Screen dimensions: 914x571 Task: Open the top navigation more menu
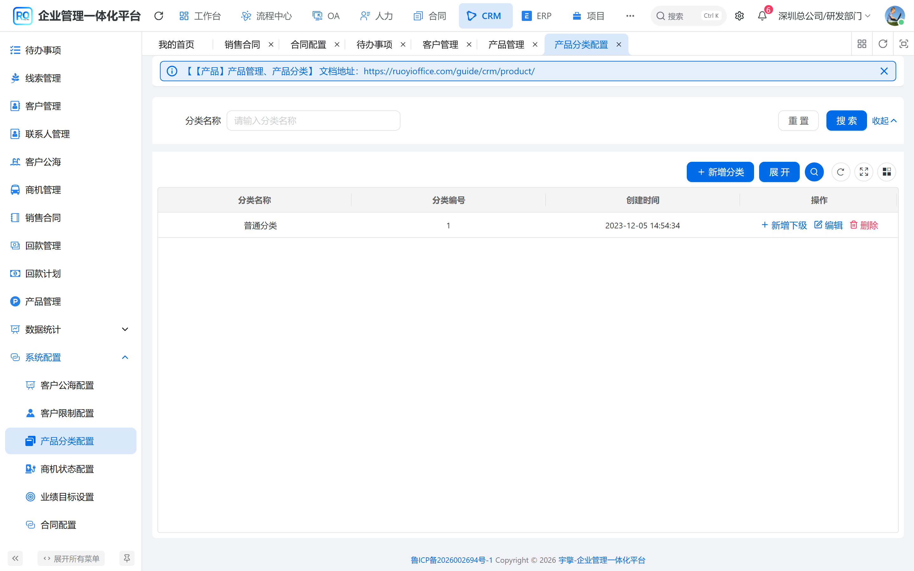click(x=630, y=16)
